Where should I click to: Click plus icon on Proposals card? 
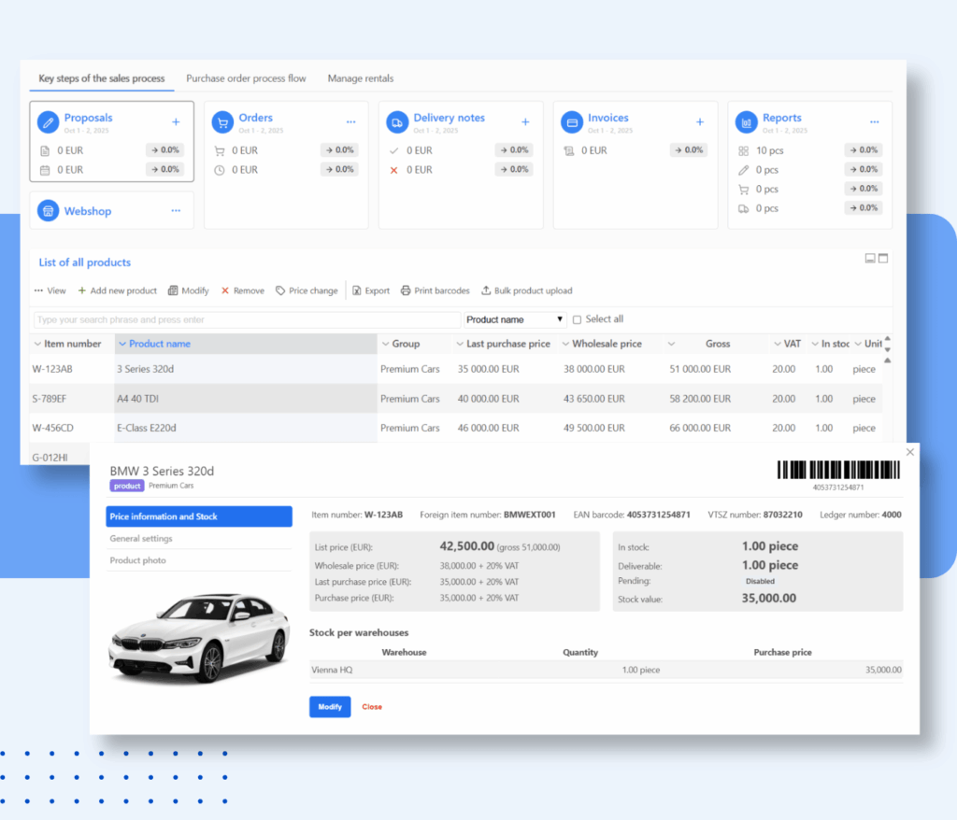click(x=176, y=122)
